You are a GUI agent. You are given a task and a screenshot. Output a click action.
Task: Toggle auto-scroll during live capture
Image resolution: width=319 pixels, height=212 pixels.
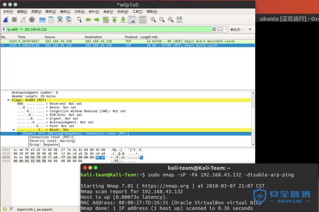132,20
